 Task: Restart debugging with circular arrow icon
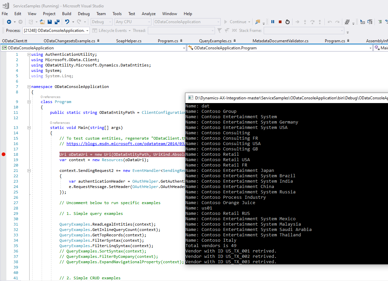[x=288, y=22]
